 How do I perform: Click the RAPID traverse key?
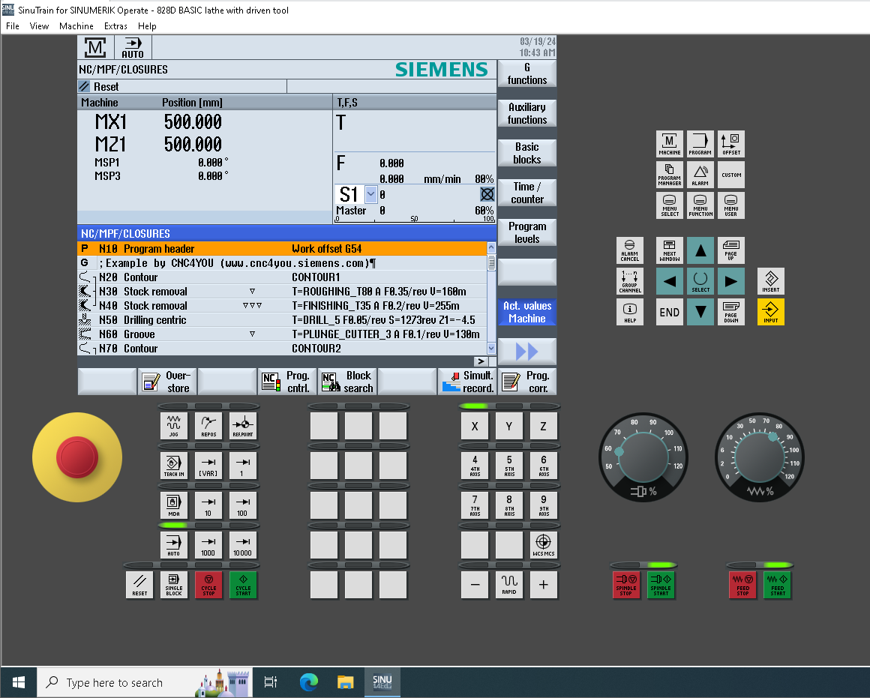click(x=509, y=586)
